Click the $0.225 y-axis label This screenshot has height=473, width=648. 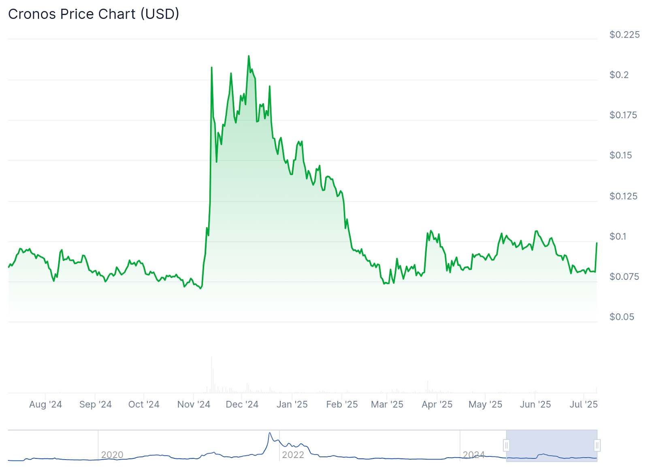tap(625, 35)
